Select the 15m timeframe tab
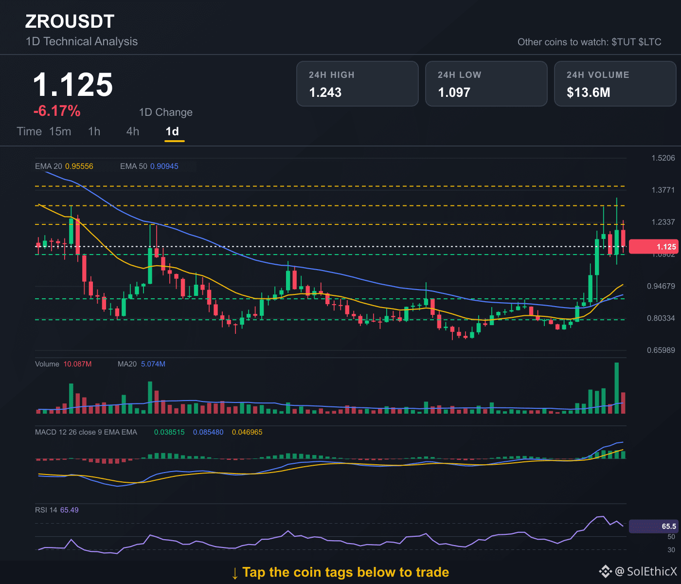 pyautogui.click(x=60, y=131)
